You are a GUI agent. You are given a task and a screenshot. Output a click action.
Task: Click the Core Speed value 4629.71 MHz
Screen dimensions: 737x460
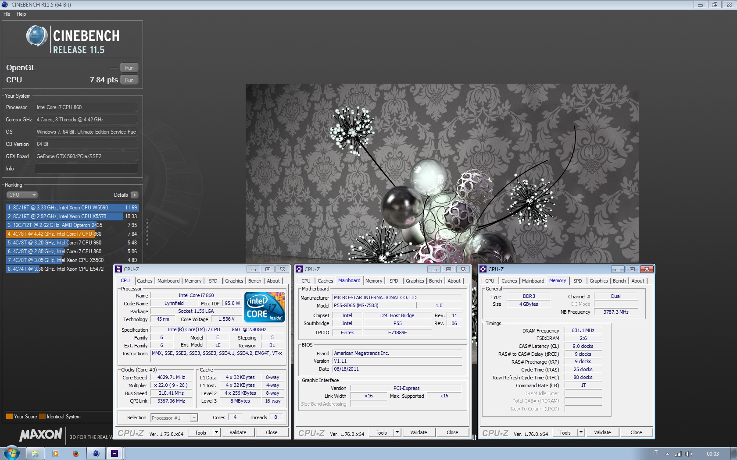coord(171,377)
